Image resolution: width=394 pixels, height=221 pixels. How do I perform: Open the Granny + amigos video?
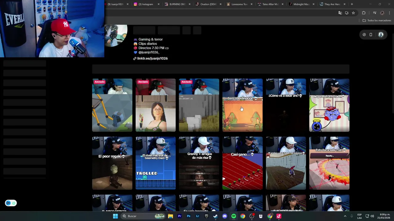(x=199, y=163)
